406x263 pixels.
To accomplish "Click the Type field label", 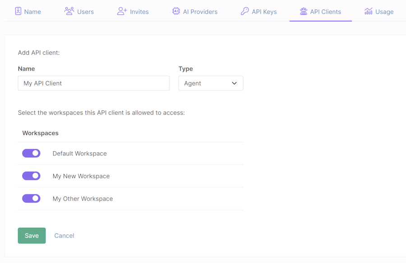I will pos(186,69).
